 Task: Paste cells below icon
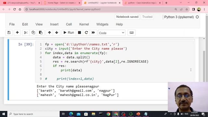[x=41, y=32]
